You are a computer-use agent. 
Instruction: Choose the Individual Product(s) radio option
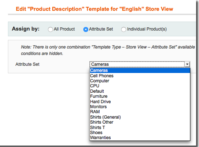124,29
